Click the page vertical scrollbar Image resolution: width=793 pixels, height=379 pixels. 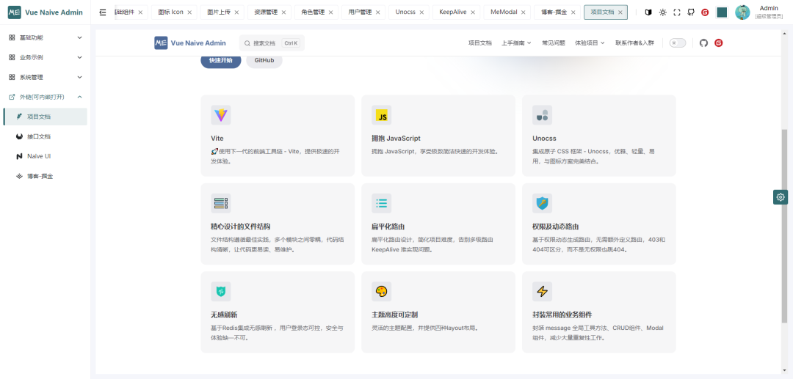tap(784, 226)
